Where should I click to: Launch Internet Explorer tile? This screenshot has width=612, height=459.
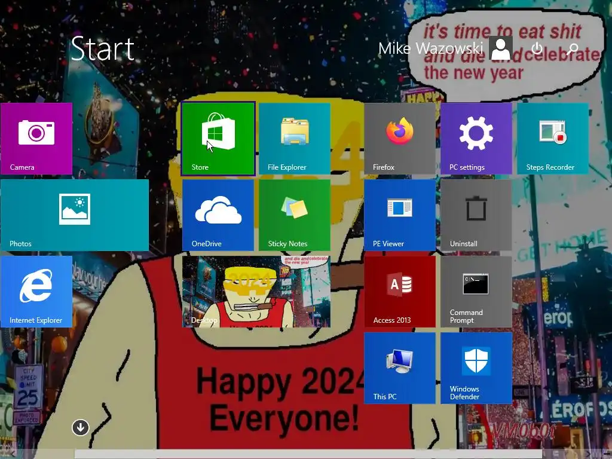(x=36, y=292)
